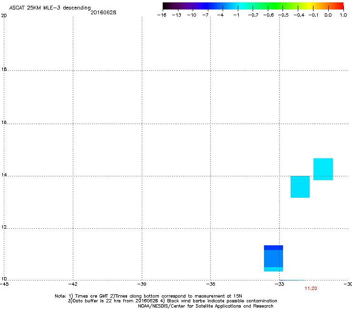Click the cyan data cell below latitude 14
The width and height of the screenshot is (352, 309).
(300, 187)
